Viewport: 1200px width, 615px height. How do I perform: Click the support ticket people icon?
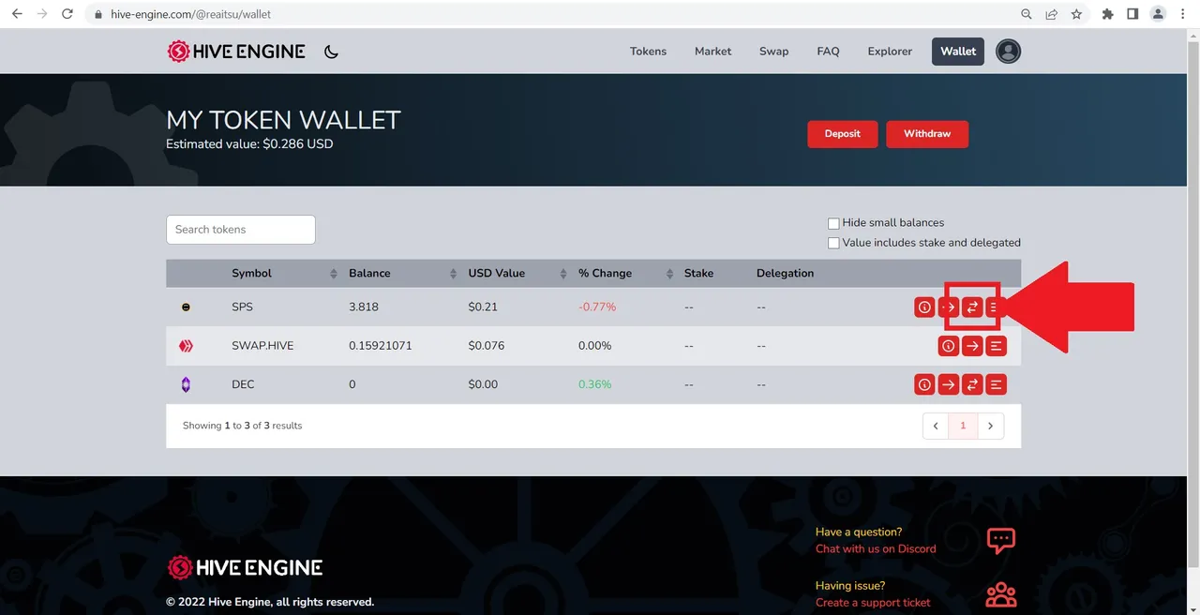[1001, 594]
